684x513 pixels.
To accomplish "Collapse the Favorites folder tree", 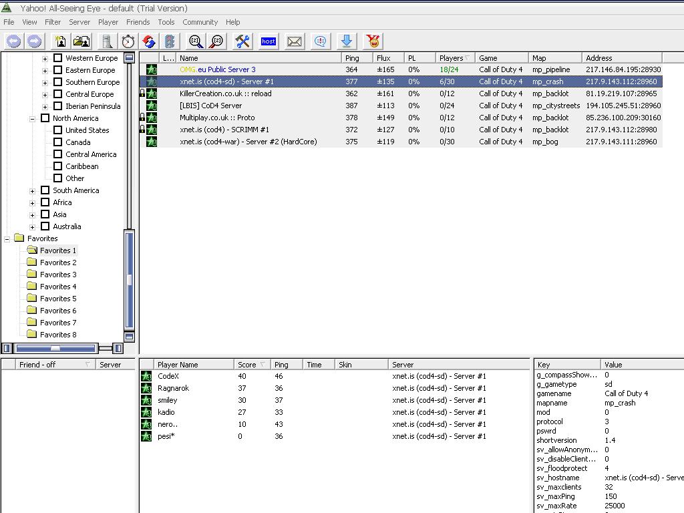I will (x=7, y=239).
